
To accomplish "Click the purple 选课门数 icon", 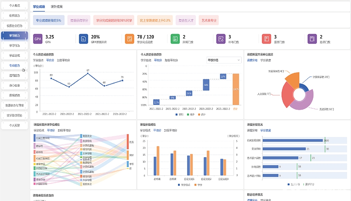I will 312,39.
